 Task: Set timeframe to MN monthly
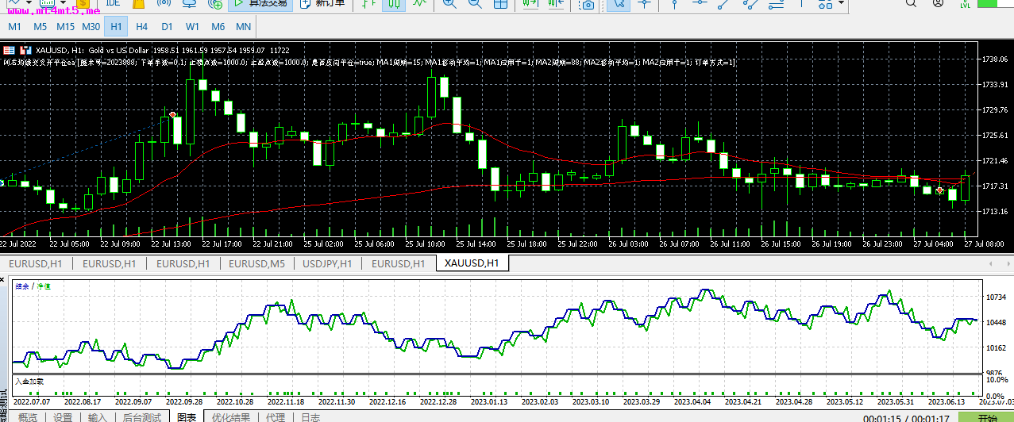(243, 26)
